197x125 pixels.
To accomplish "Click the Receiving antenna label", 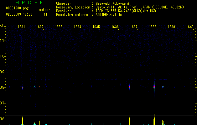I will [x=72, y=15].
